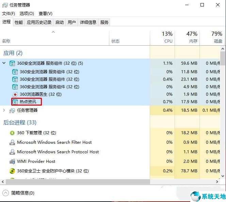Screen dimensions: 226x202
Task: Select the 后台进程 (33) group heading
Action: point(20,123)
